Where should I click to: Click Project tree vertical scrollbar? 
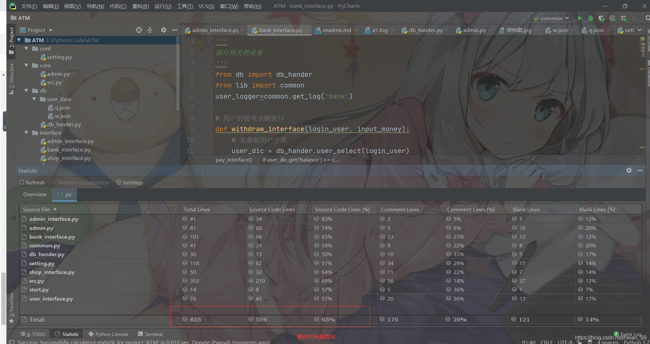[178, 74]
